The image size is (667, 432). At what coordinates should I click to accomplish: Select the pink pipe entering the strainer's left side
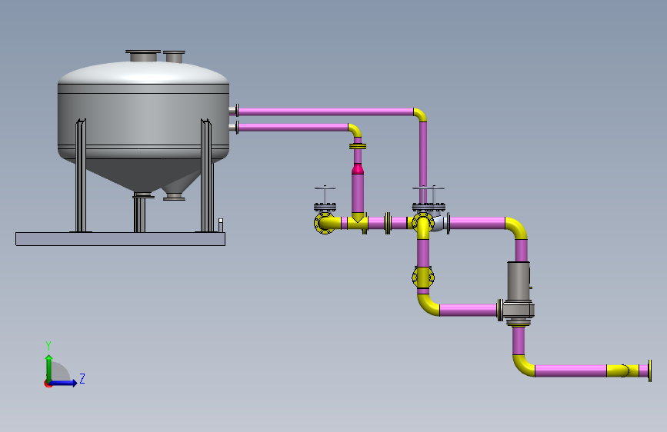[468, 310]
